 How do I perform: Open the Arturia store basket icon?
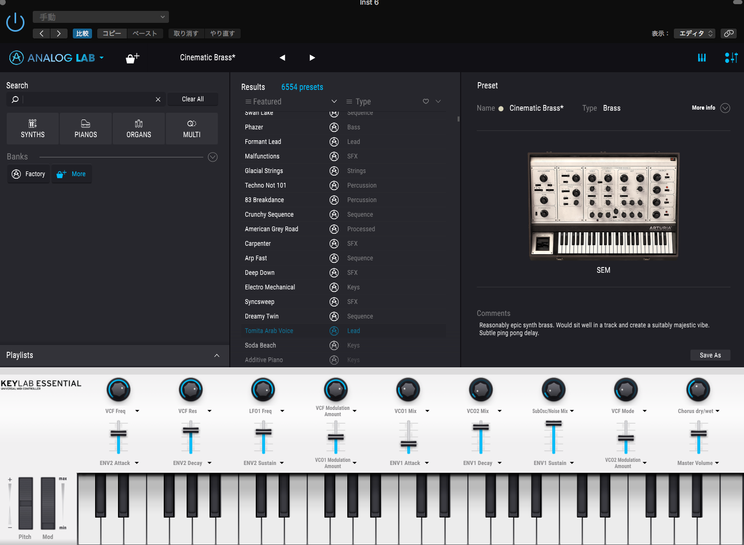pyautogui.click(x=133, y=58)
